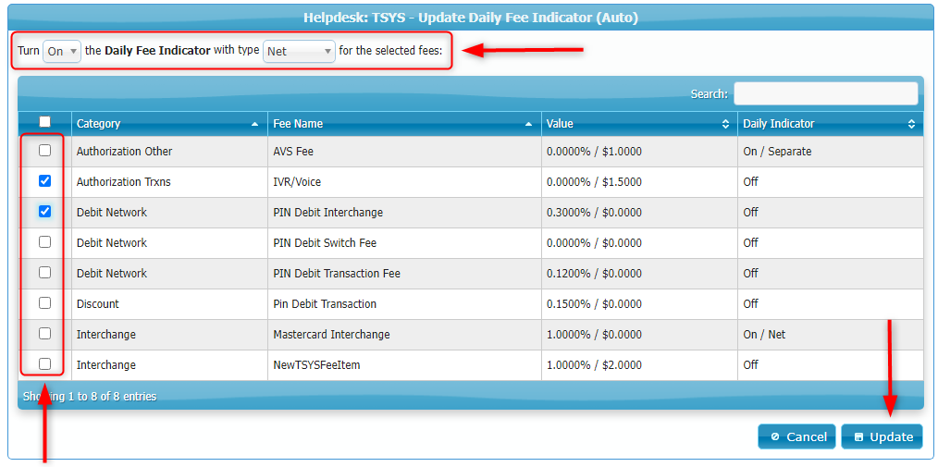
Task: Click the Cancel button
Action: coord(796,436)
